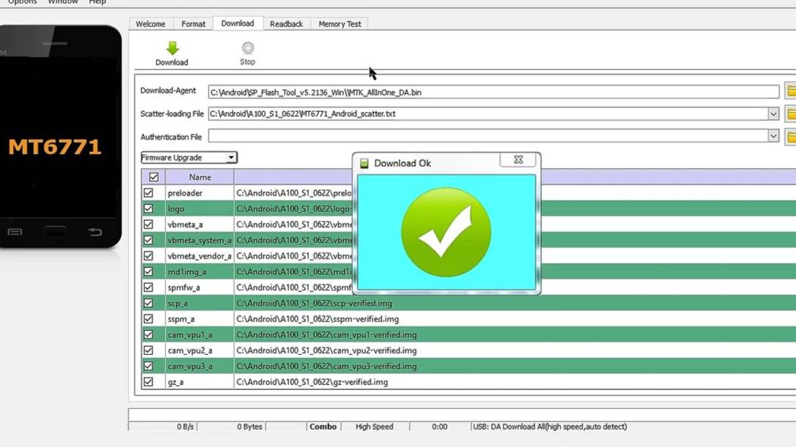796x447 pixels.
Task: Uncheck the vbmeta_a partition checkbox
Action: tap(149, 224)
